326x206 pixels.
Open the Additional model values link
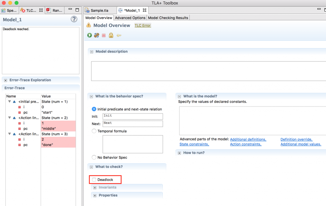tap(301, 144)
